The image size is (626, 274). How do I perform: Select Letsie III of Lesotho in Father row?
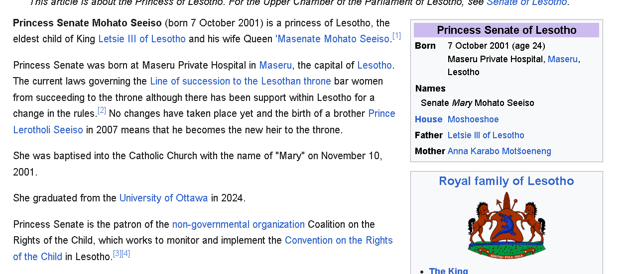[486, 135]
